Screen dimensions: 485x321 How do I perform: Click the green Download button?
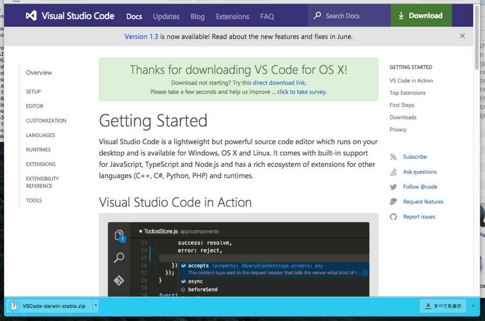(x=421, y=16)
